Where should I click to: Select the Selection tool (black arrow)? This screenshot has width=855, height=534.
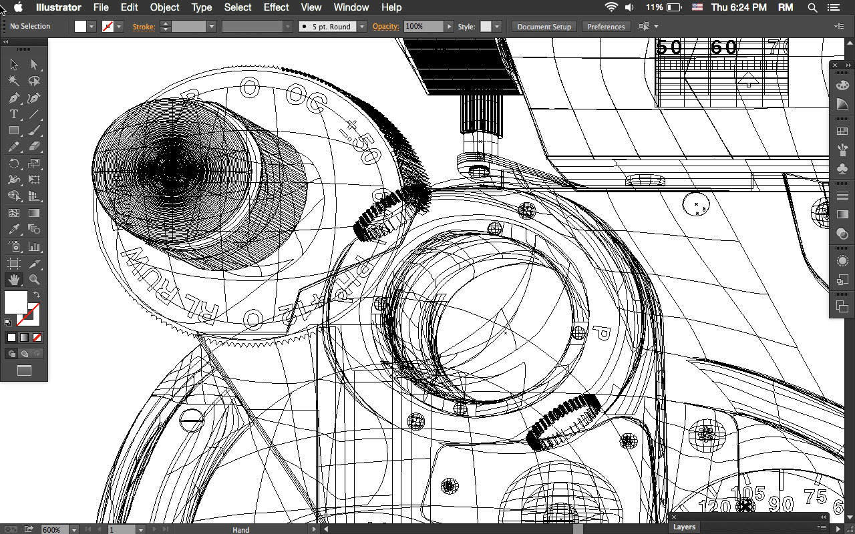pos(14,65)
